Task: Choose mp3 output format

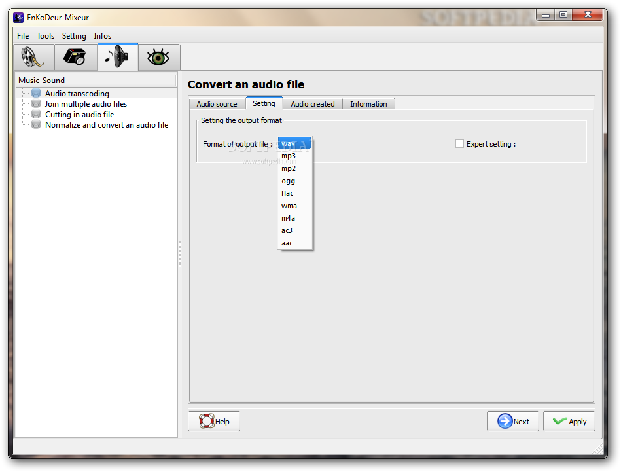Action: pos(294,156)
